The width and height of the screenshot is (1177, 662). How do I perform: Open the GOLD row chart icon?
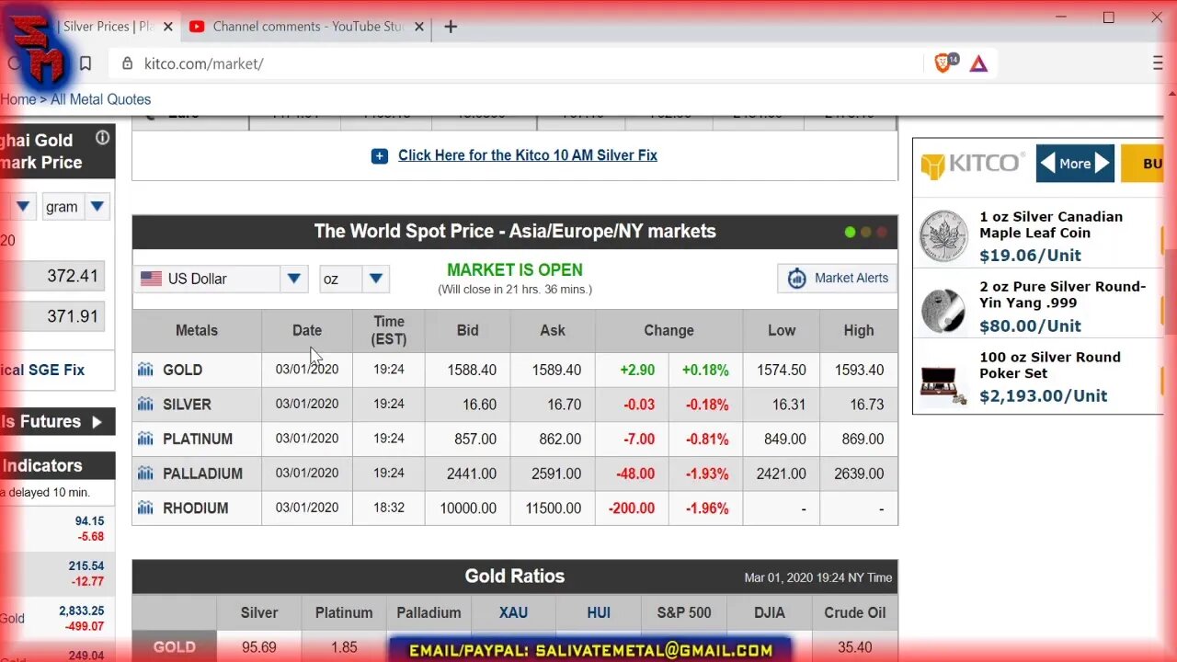145,370
